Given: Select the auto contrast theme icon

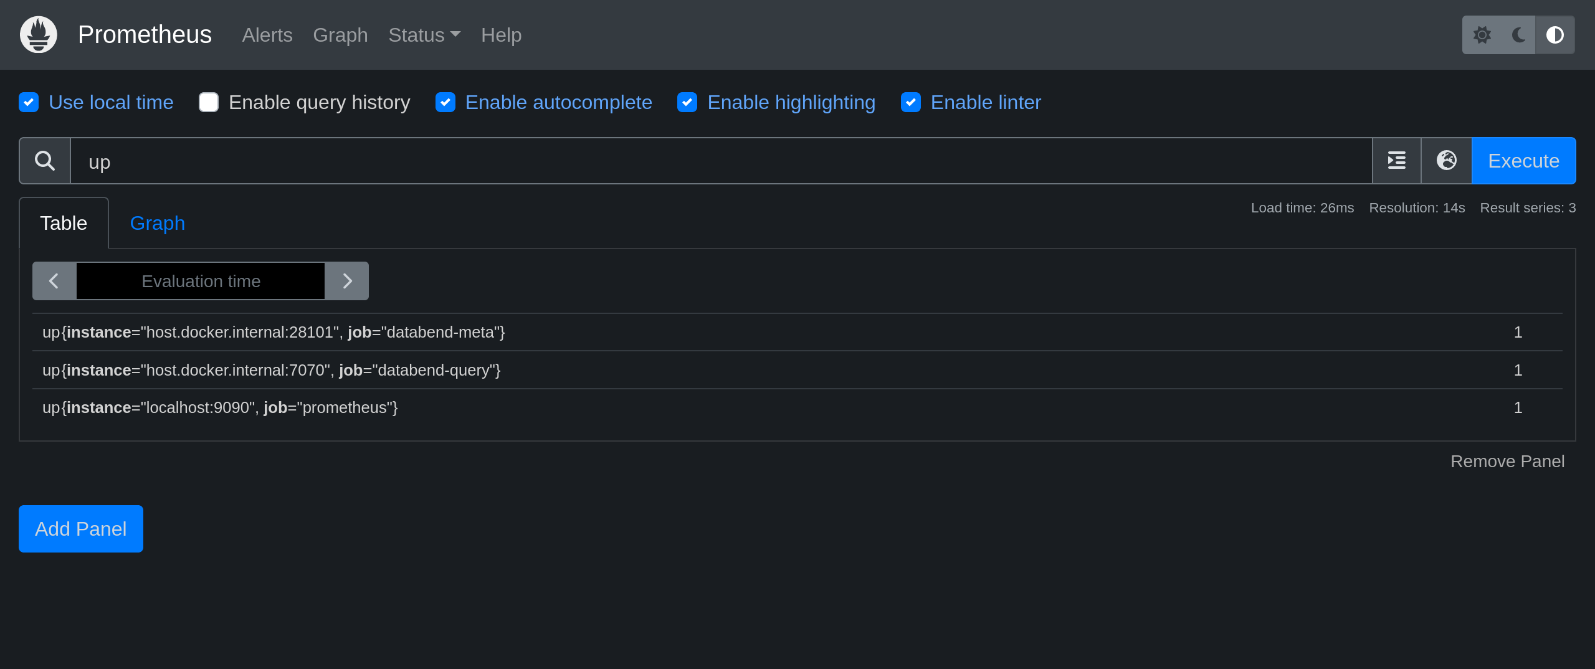Looking at the screenshot, I should [1555, 35].
